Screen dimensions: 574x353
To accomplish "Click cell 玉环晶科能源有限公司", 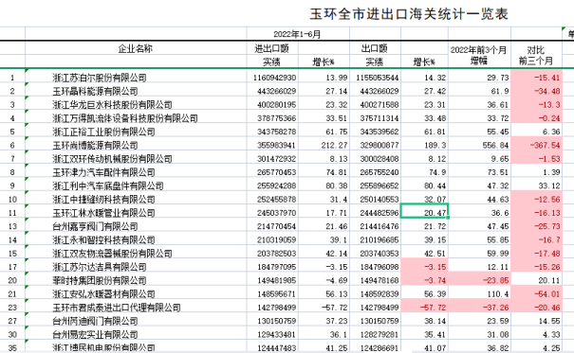I will [x=95, y=91].
